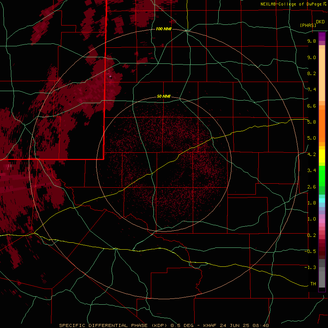Image resolution: width=328 pixels, height=328 pixels.
Task: Click the NEXLAB-College of DuPage title text
Action: click(x=291, y=4)
